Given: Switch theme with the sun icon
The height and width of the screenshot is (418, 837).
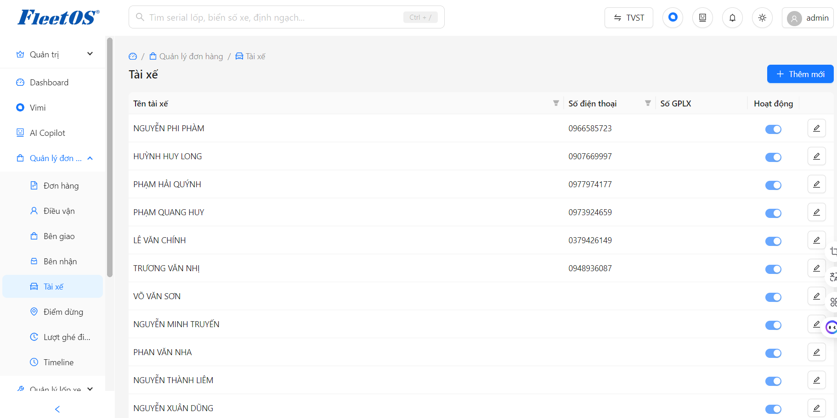Looking at the screenshot, I should [x=762, y=18].
